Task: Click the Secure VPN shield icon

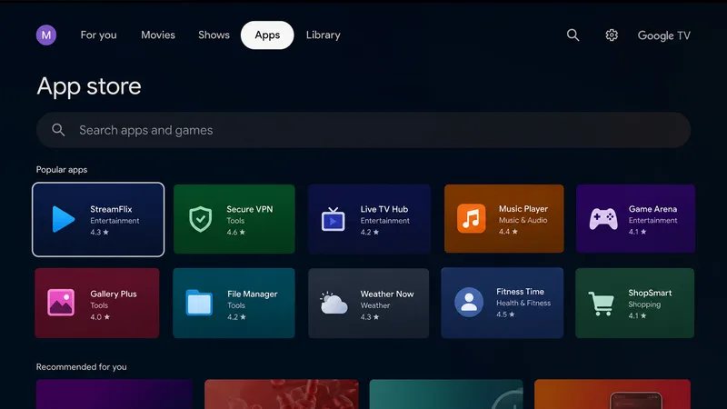Action: pos(200,219)
